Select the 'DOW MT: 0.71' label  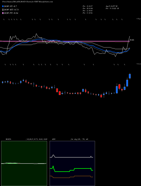pos(11,10)
